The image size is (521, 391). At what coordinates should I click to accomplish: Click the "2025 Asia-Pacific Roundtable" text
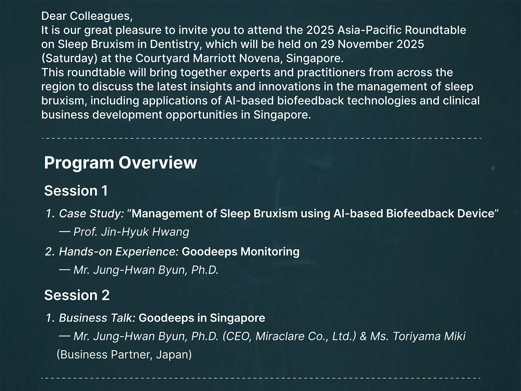tap(386, 30)
